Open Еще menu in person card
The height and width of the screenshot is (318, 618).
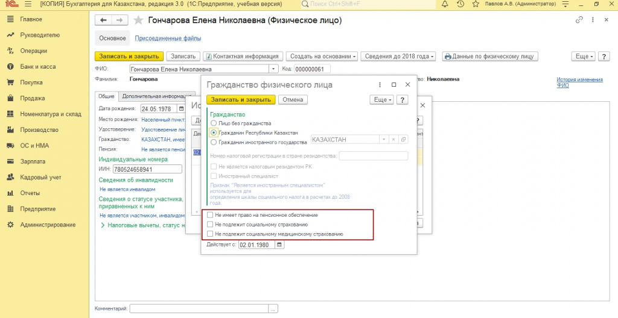583,56
